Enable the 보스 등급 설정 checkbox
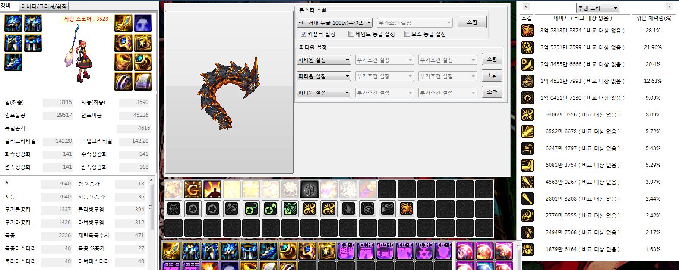Viewport: 679px width, 270px height. [407, 34]
